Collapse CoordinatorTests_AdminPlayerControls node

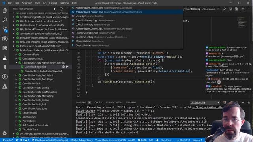16,63
